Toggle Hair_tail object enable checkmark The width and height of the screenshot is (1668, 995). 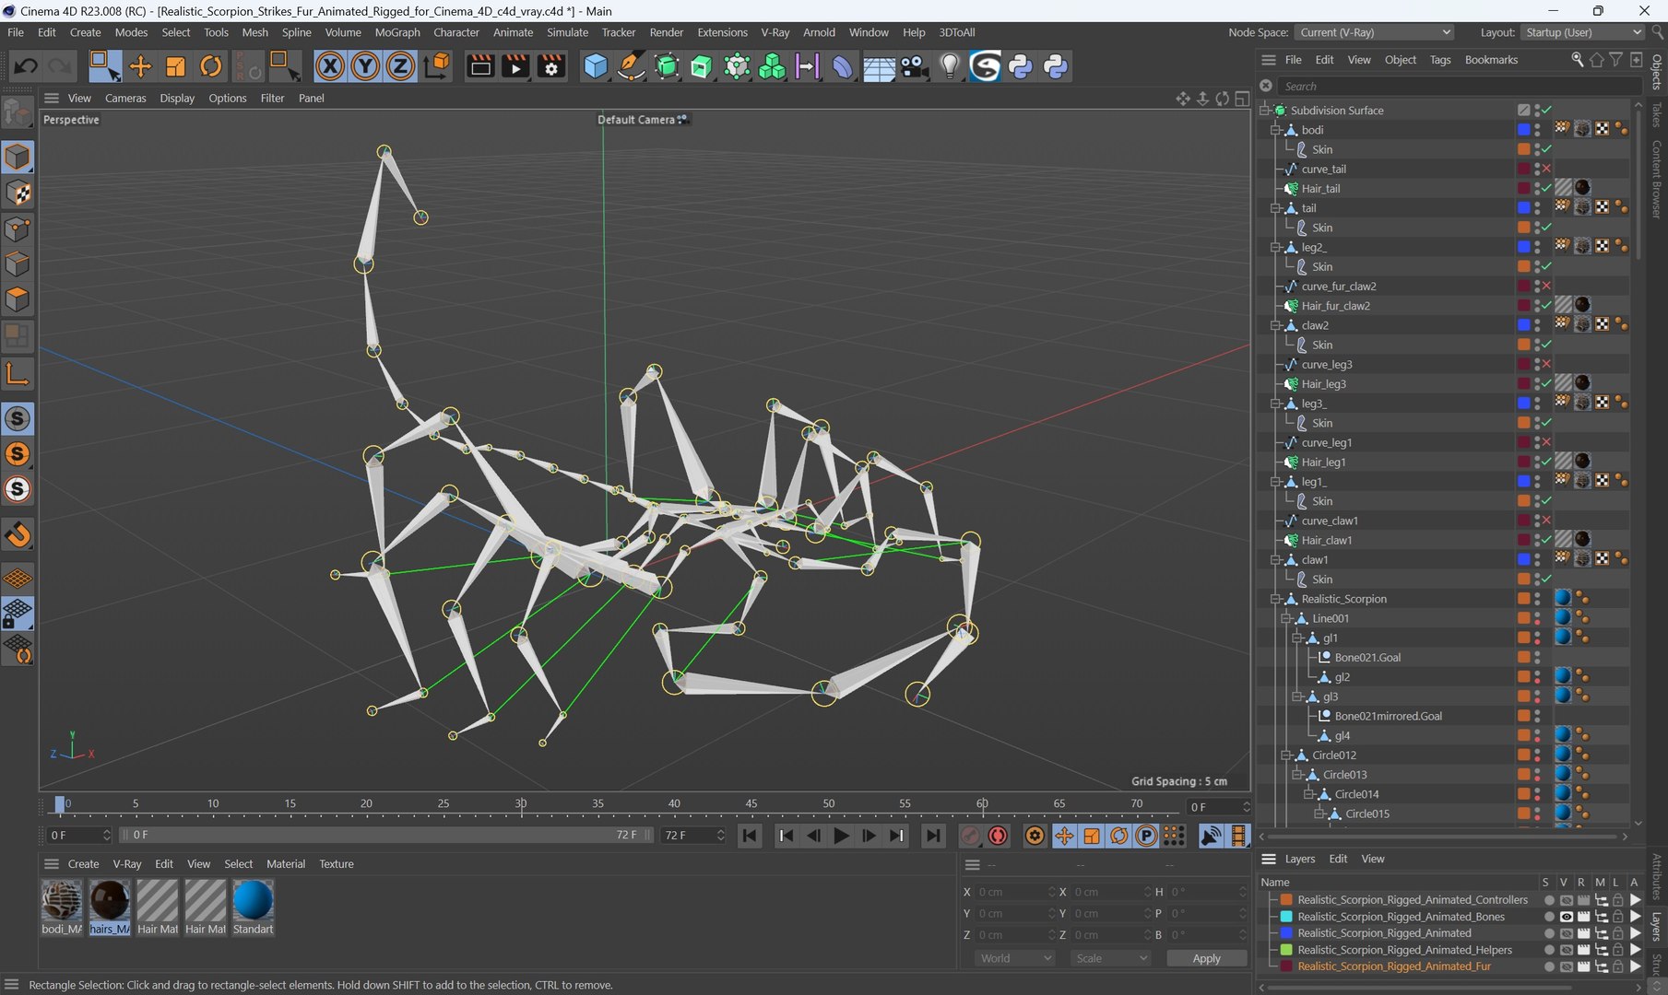tap(1546, 189)
